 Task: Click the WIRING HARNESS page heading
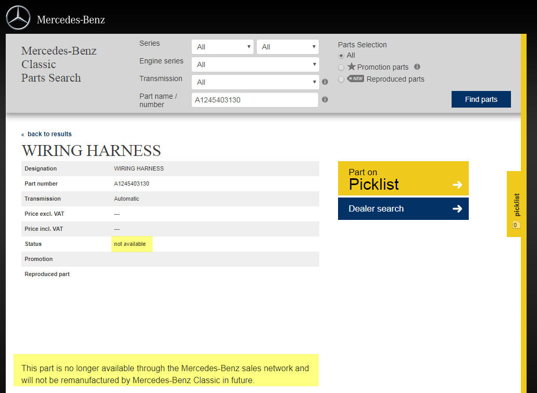point(92,151)
